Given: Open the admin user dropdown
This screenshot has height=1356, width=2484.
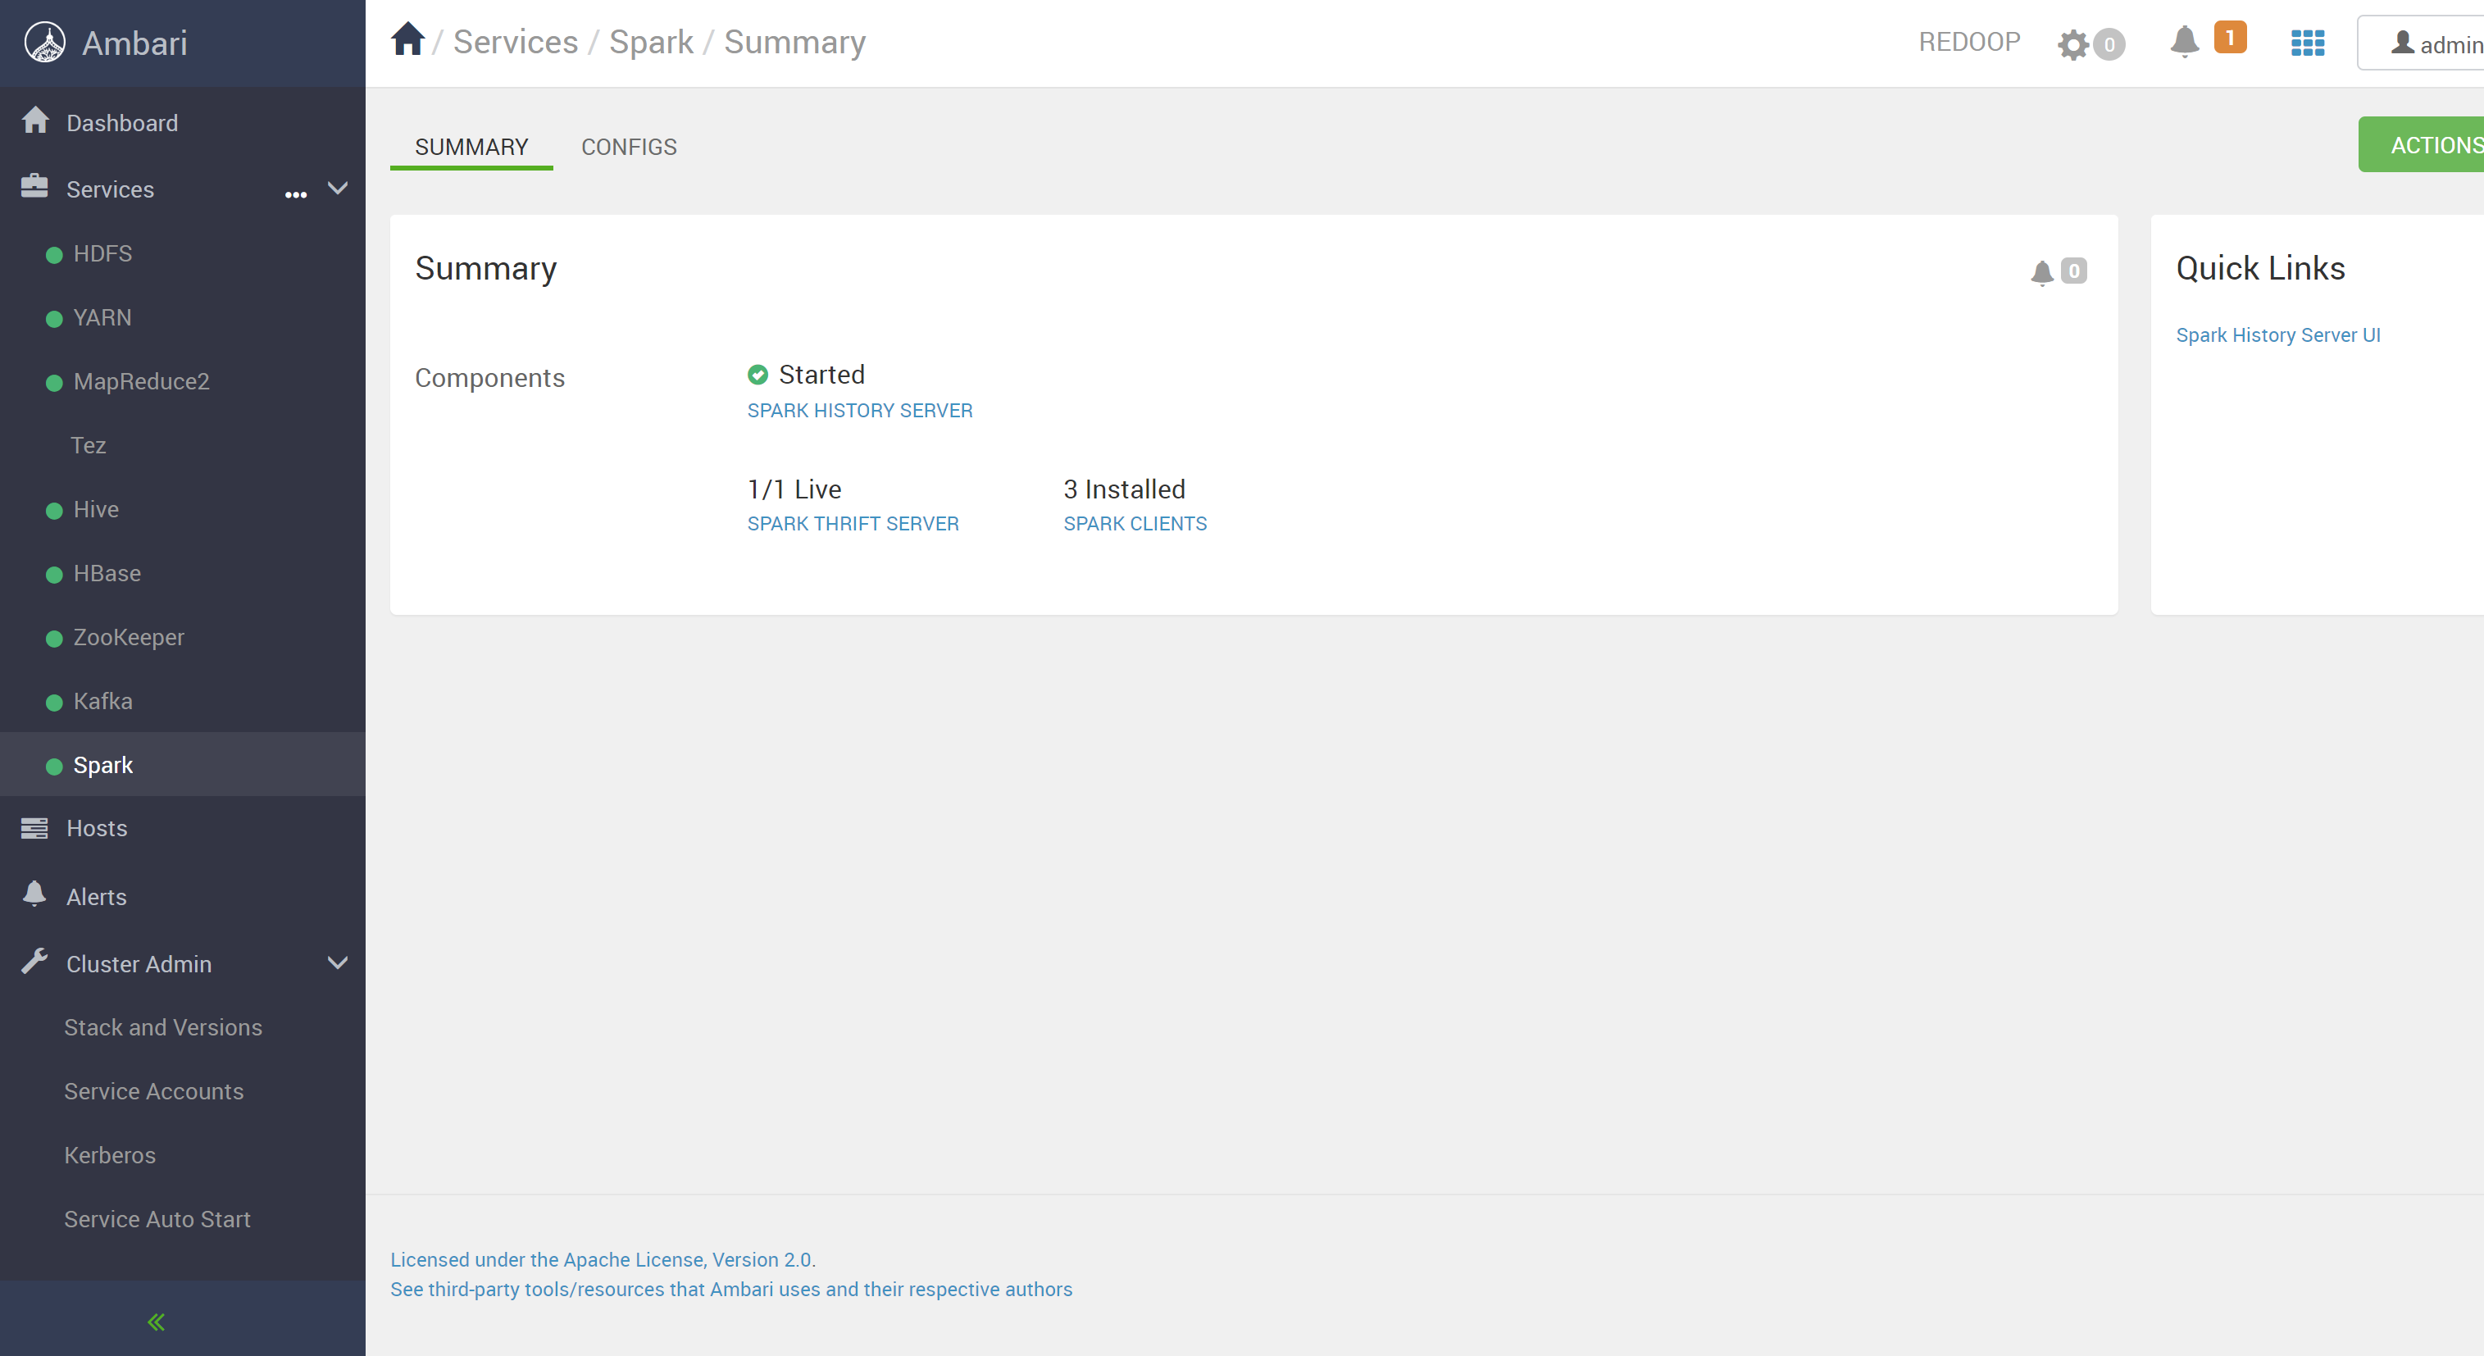Looking at the screenshot, I should coord(2420,43).
